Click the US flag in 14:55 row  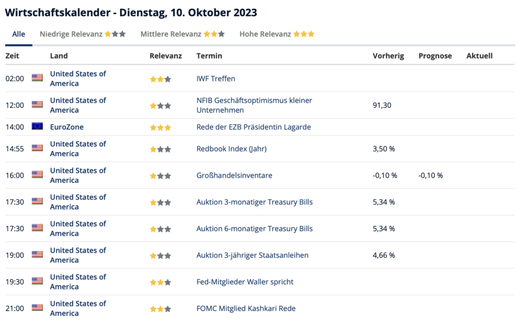point(37,148)
